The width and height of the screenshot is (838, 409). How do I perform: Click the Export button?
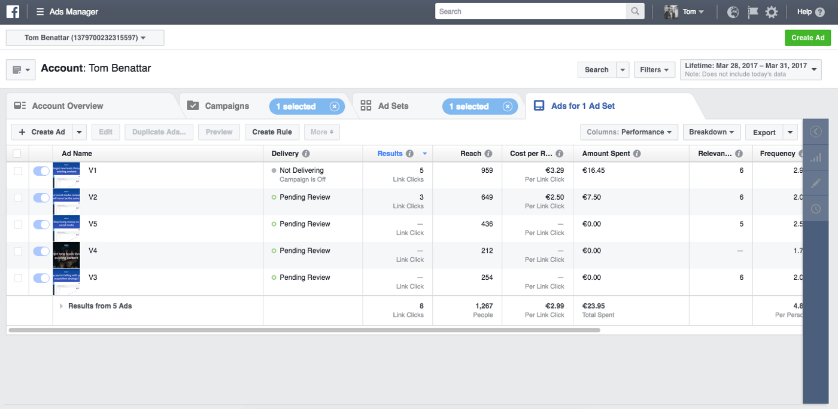tap(764, 132)
